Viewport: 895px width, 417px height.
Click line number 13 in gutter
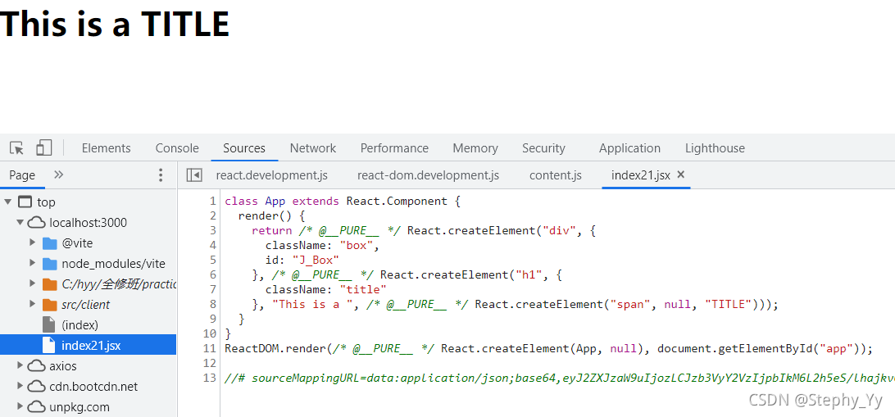pos(210,378)
